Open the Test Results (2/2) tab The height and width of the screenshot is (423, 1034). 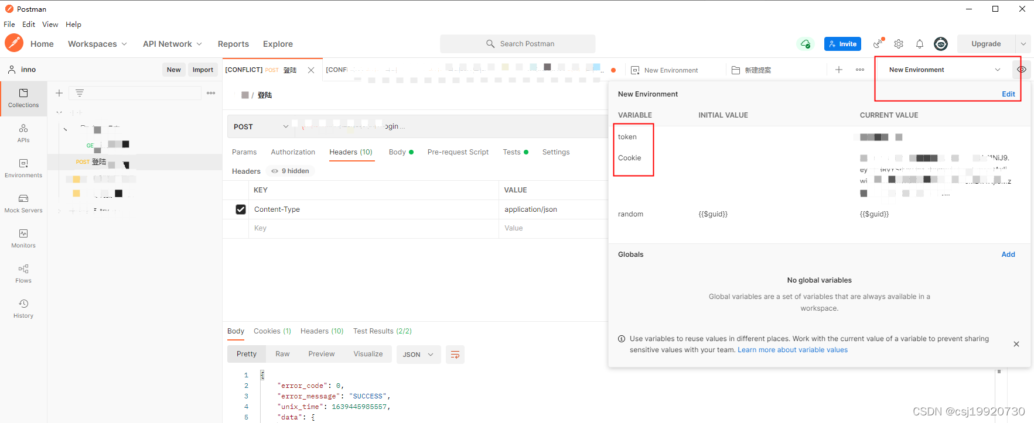383,331
